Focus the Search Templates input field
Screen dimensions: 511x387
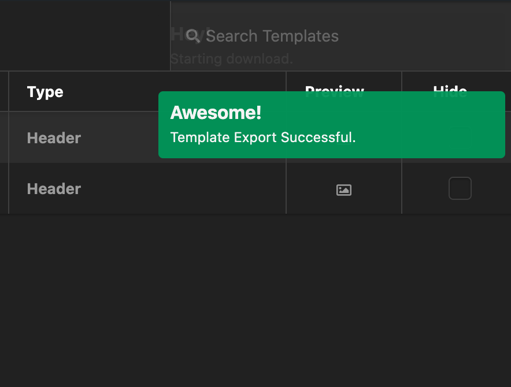click(341, 36)
